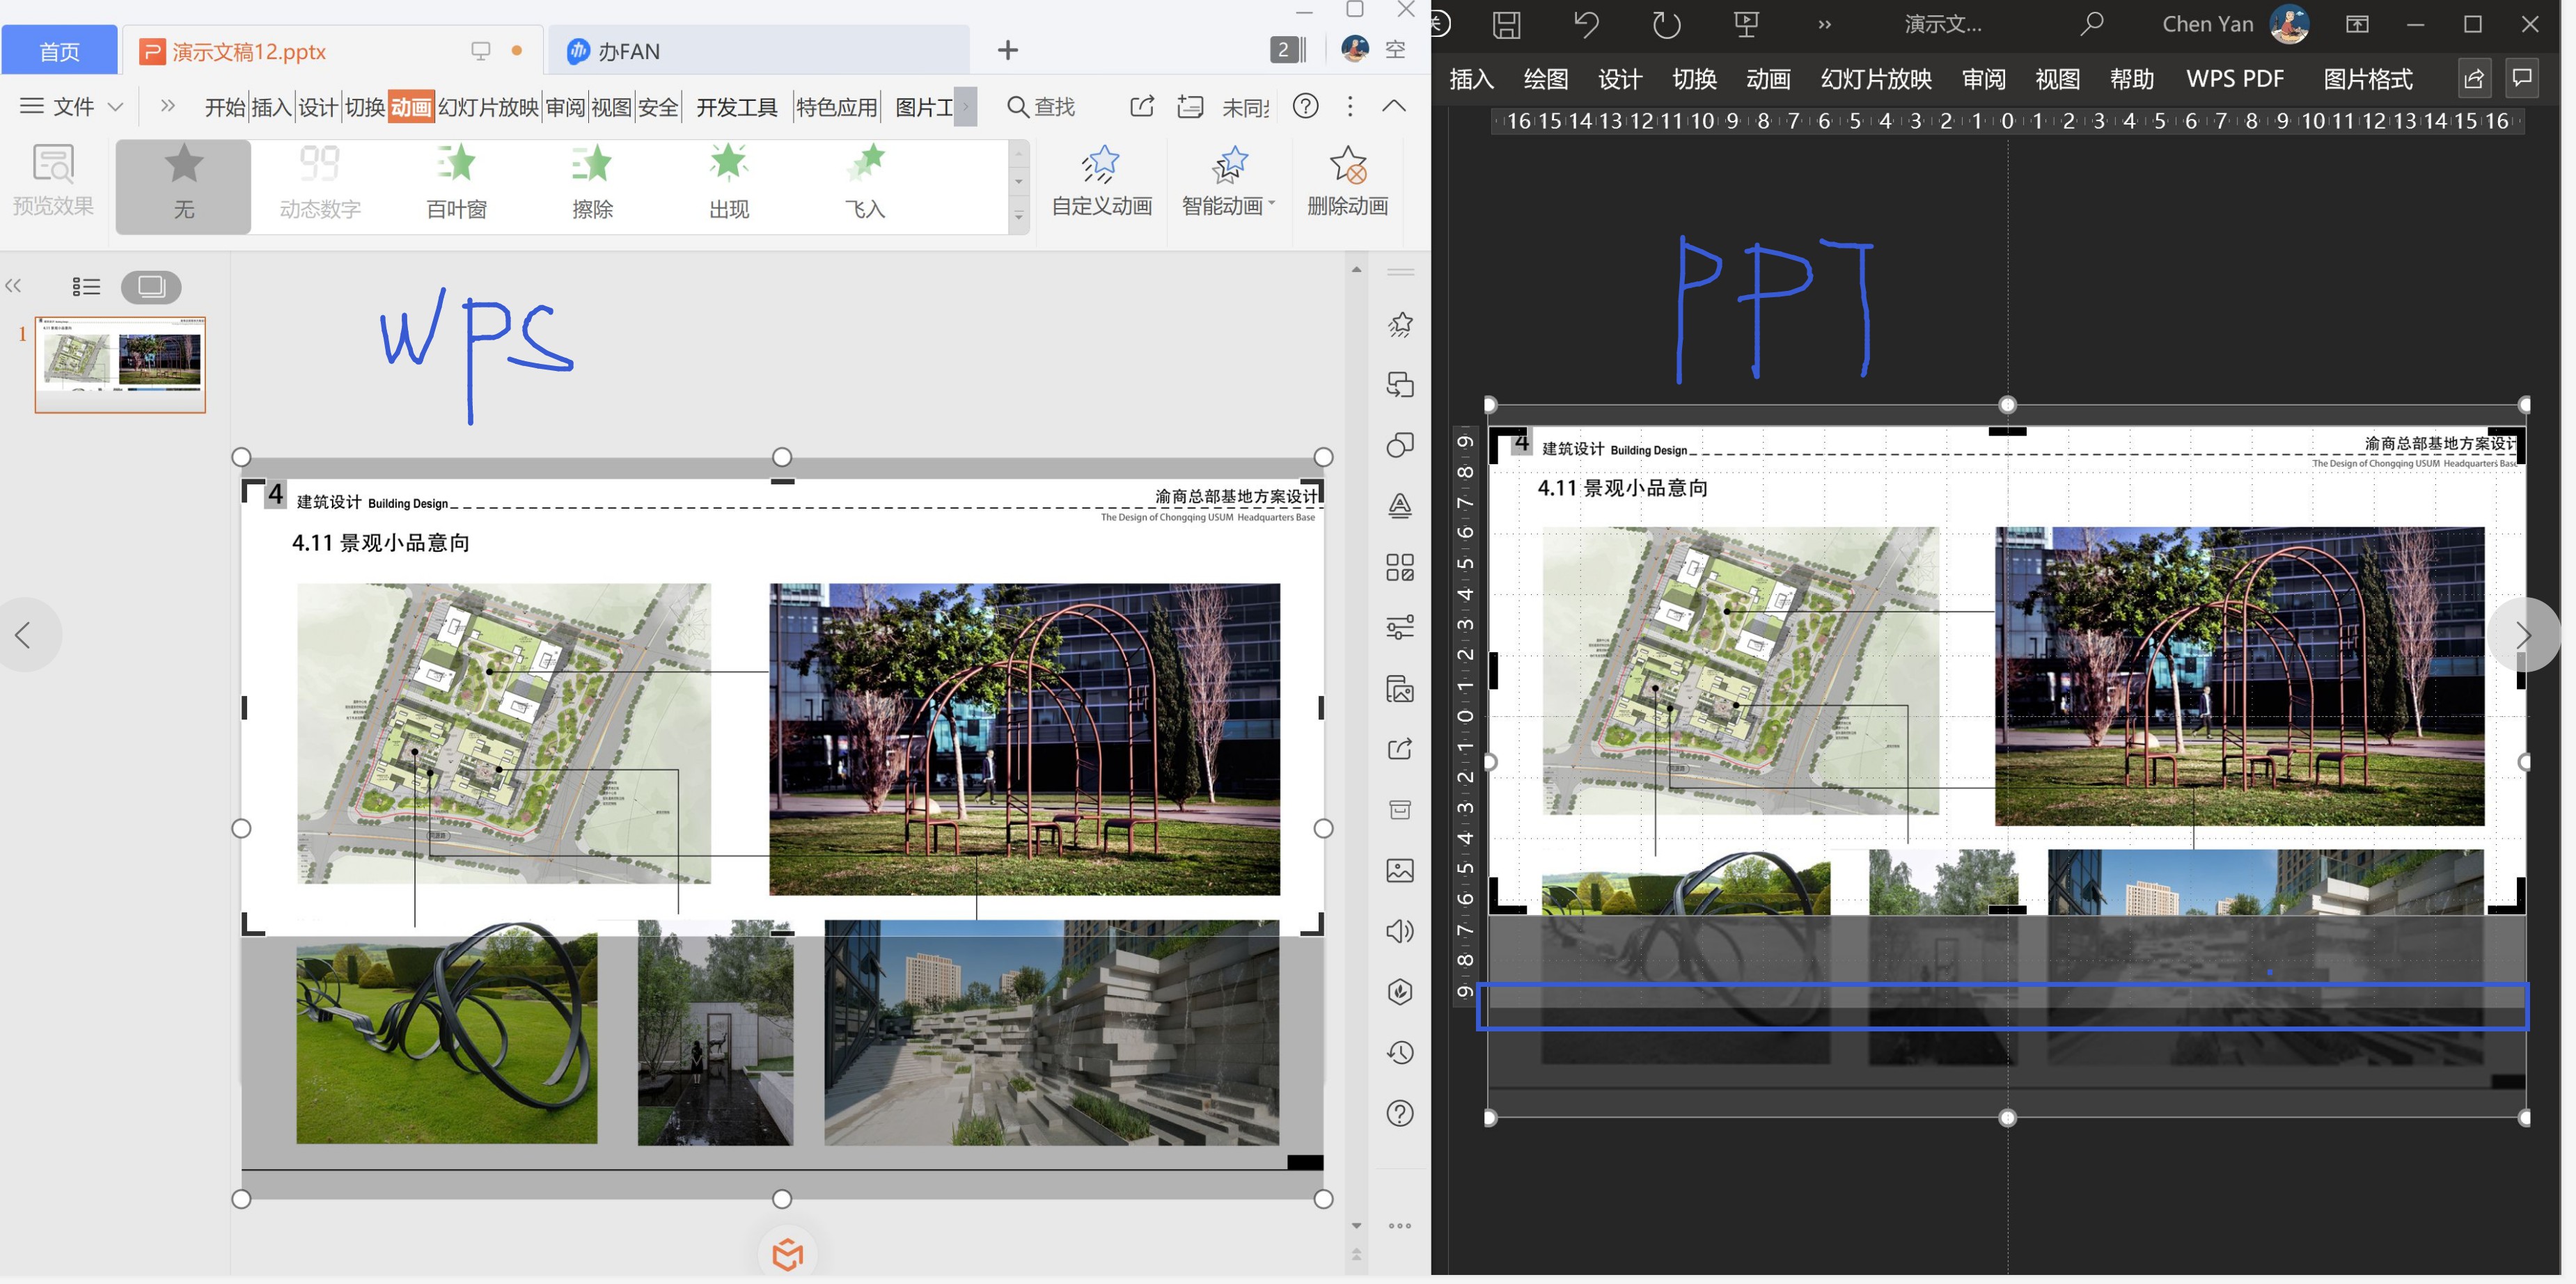Select the 'None' animation effect

click(183, 187)
